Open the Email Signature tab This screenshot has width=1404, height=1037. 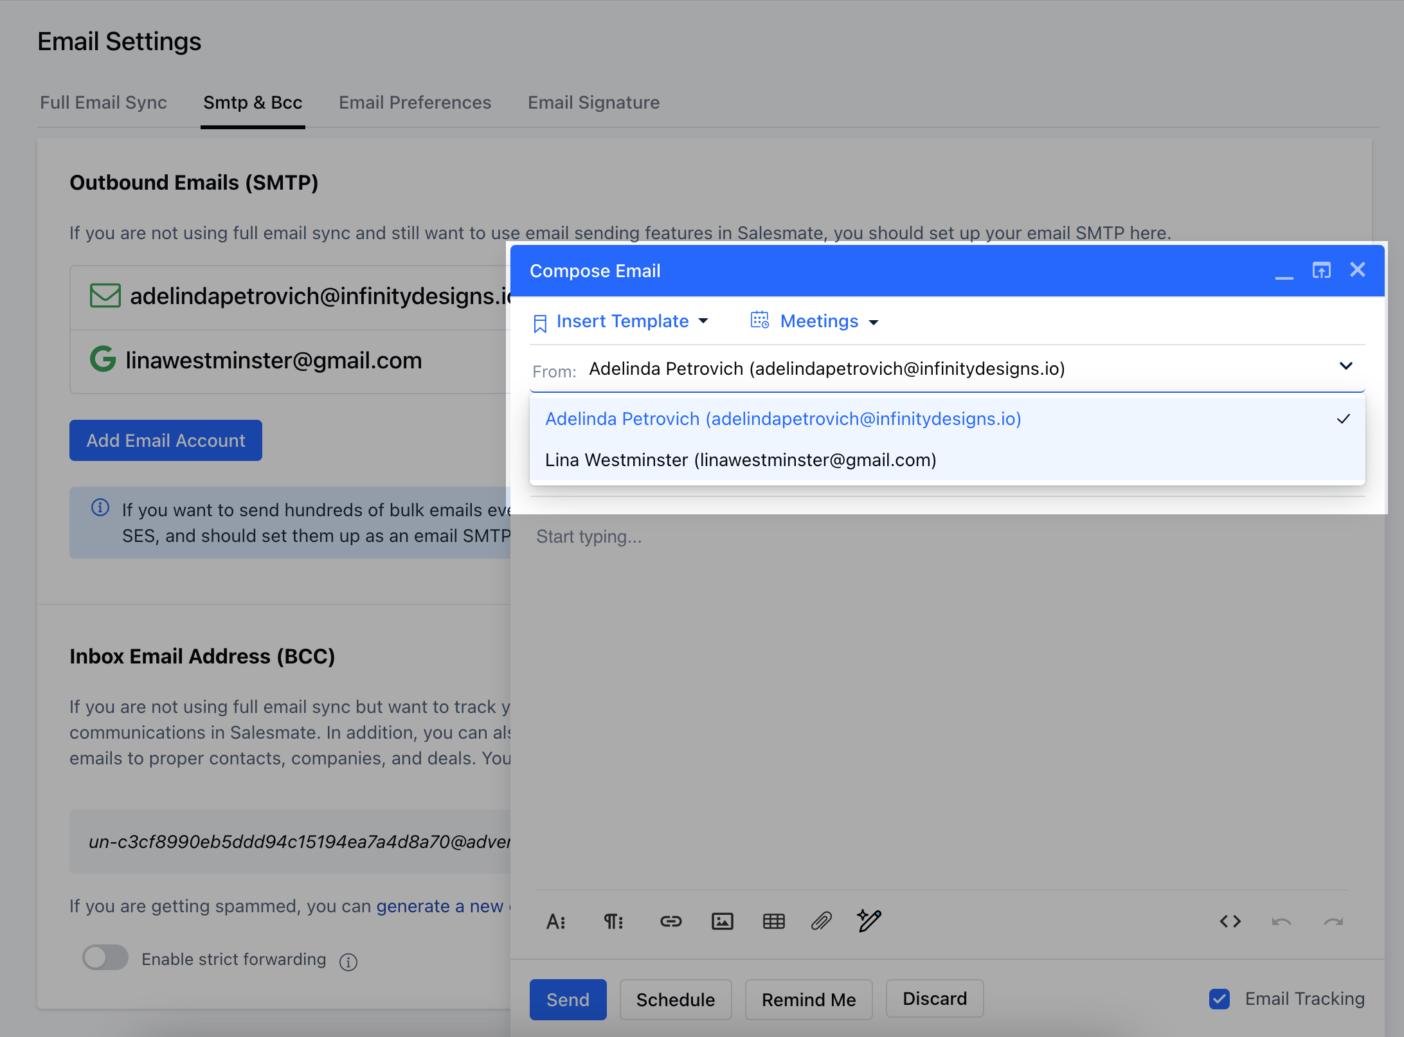coord(593,103)
